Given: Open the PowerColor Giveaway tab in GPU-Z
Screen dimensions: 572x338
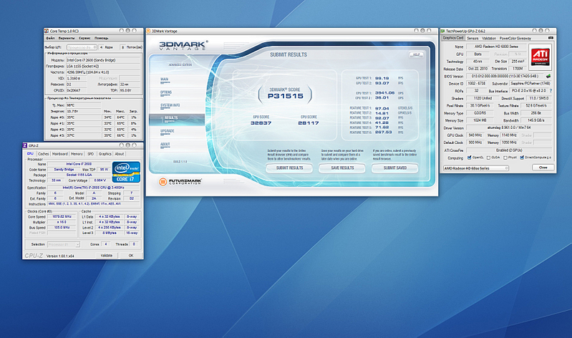Looking at the screenshot, I should pyautogui.click(x=515, y=38).
